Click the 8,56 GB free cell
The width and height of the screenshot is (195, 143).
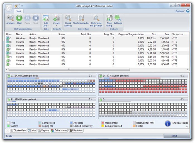pos(165,64)
